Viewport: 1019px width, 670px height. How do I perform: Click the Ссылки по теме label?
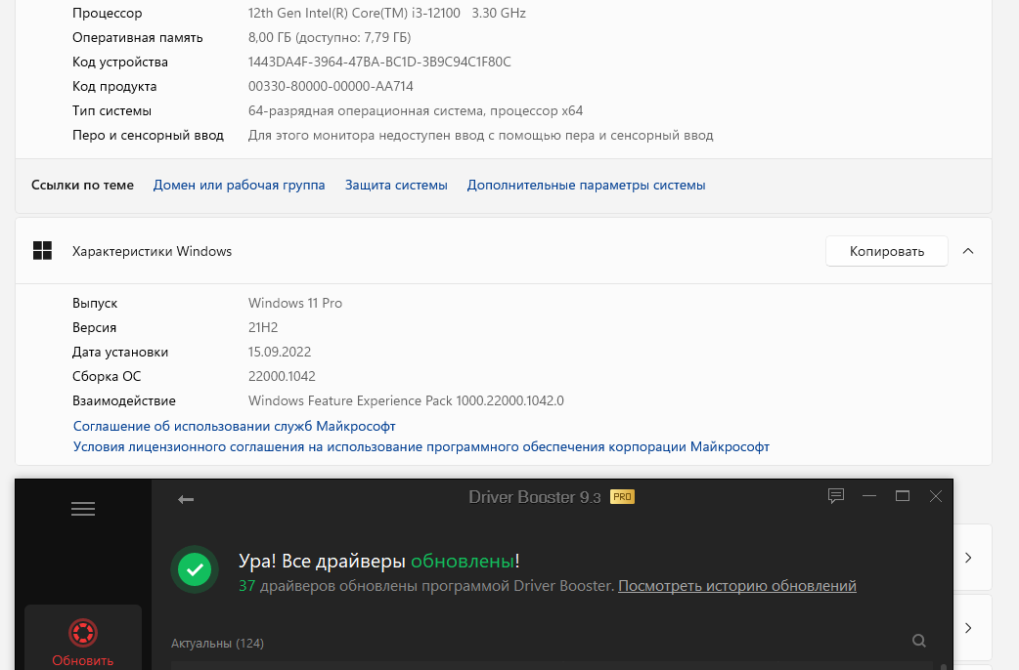[x=82, y=185]
